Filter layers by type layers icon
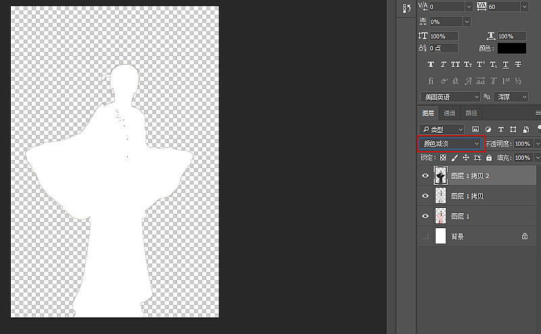 click(x=500, y=130)
